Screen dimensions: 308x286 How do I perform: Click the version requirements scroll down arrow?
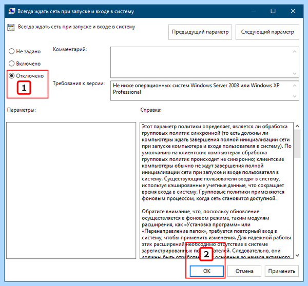(x=295, y=96)
